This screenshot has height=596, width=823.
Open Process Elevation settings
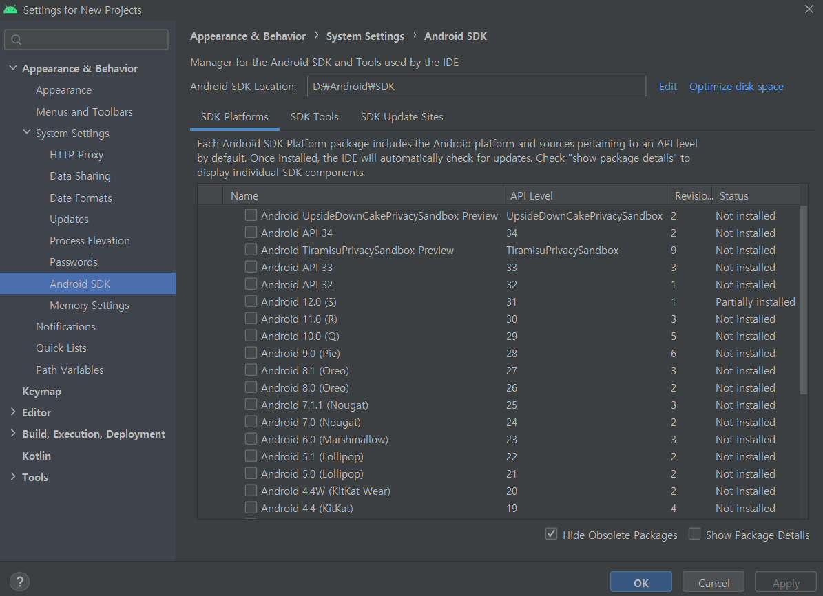click(90, 241)
